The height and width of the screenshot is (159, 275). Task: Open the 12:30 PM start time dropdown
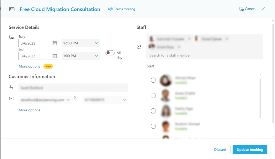97,43
